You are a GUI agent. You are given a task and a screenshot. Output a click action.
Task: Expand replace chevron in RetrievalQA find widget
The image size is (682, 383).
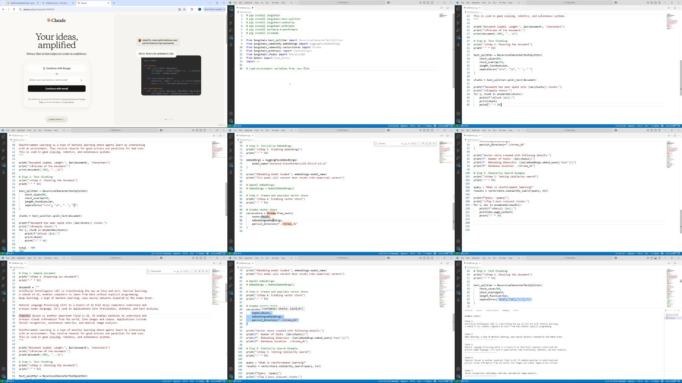[x=149, y=271]
